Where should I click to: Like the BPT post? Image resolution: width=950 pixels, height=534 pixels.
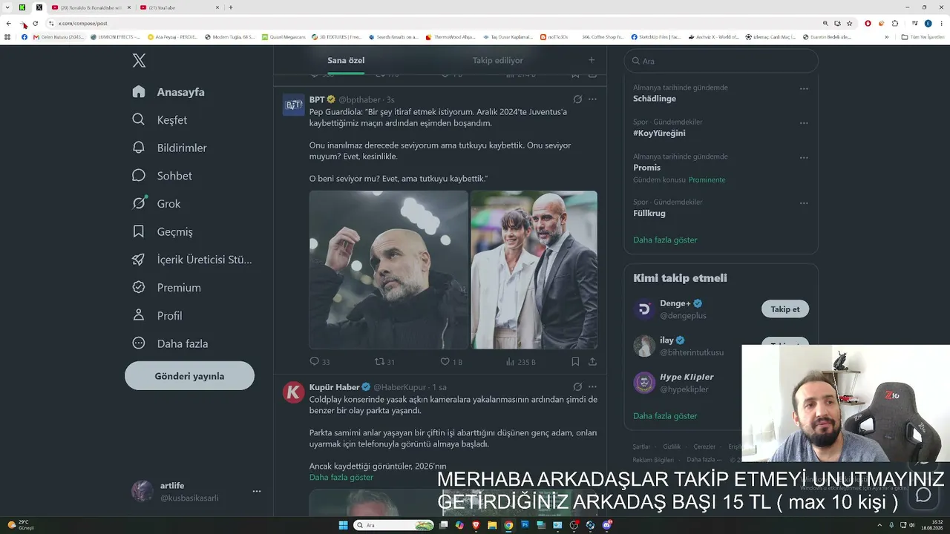tap(451, 362)
